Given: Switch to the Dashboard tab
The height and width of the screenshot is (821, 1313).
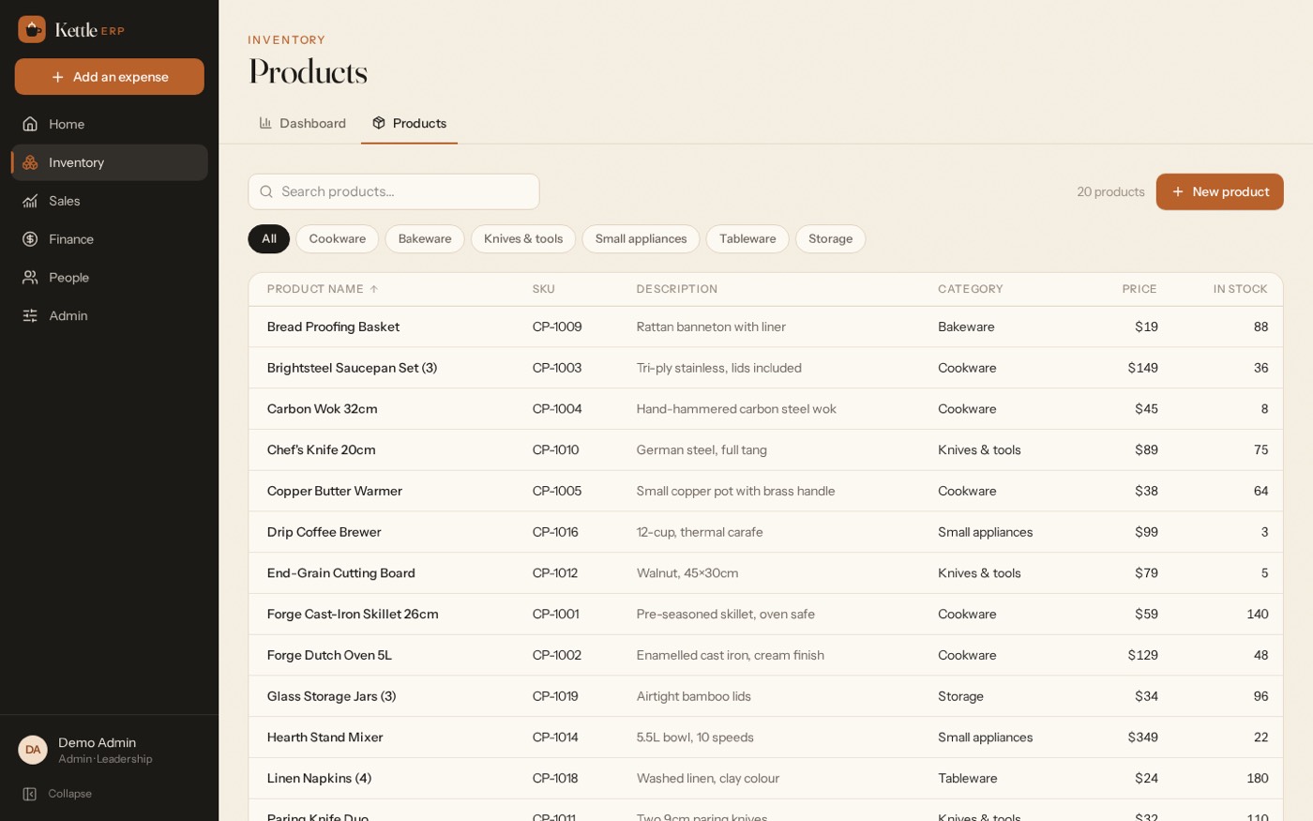Looking at the screenshot, I should pos(303,123).
